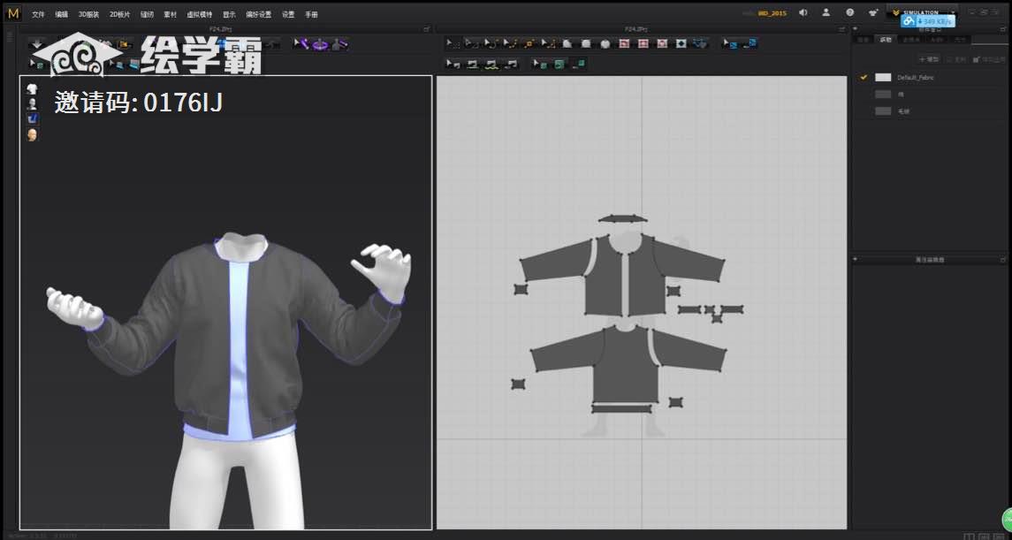The width and height of the screenshot is (1012, 540).
Task: Select the middle green square tool in 2D toolbar
Action: (x=559, y=64)
